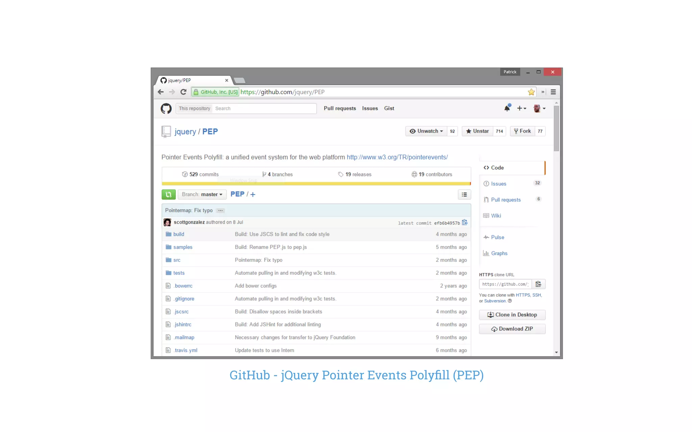Expand the commit message ellipsis

click(x=220, y=211)
